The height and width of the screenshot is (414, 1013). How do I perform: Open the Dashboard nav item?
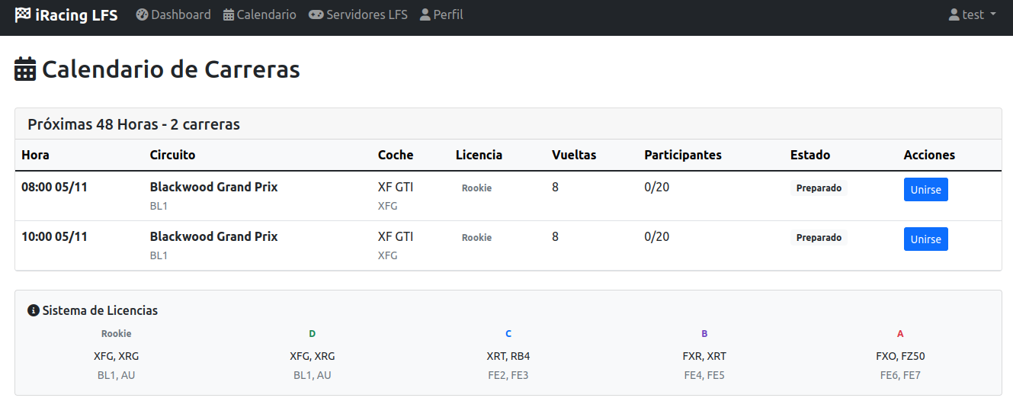(x=174, y=14)
